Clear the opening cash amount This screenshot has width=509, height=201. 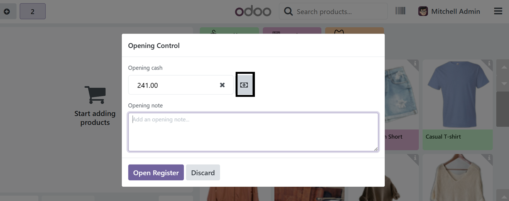click(222, 85)
